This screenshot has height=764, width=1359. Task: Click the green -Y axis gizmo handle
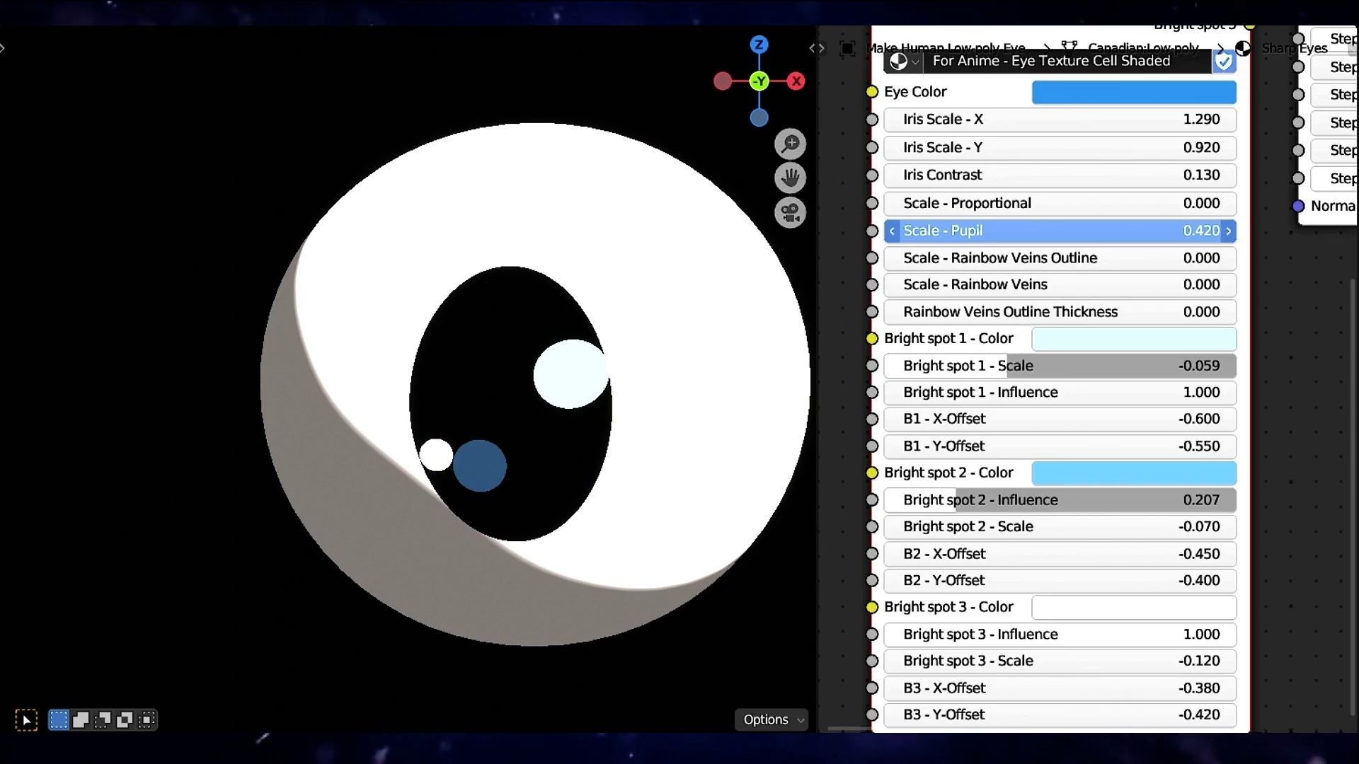coord(759,81)
